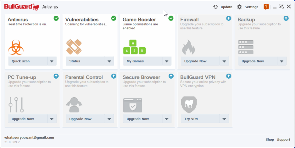Viewport: 295px width, 148px height.
Task: Click the Backup server stack icon
Action: 246,47
